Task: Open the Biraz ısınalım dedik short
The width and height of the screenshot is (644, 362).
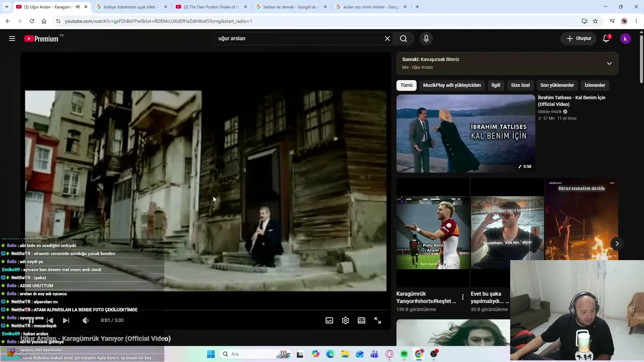Action: (582, 219)
